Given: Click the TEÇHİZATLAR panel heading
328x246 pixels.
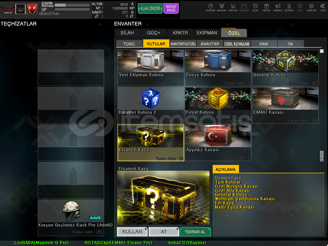Looking at the screenshot, I should [x=19, y=24].
